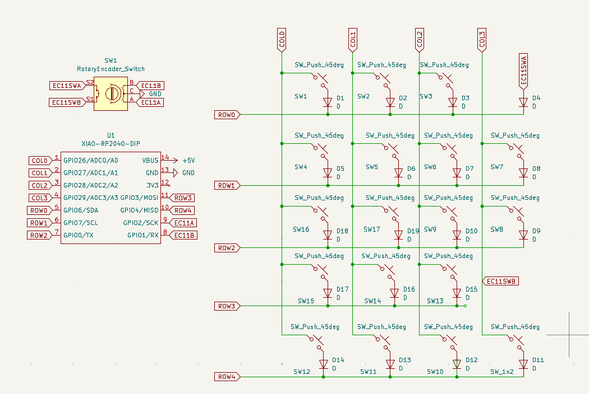Select the EC11B label on rotary encoder
This screenshot has width=589, height=394.
pos(150,85)
